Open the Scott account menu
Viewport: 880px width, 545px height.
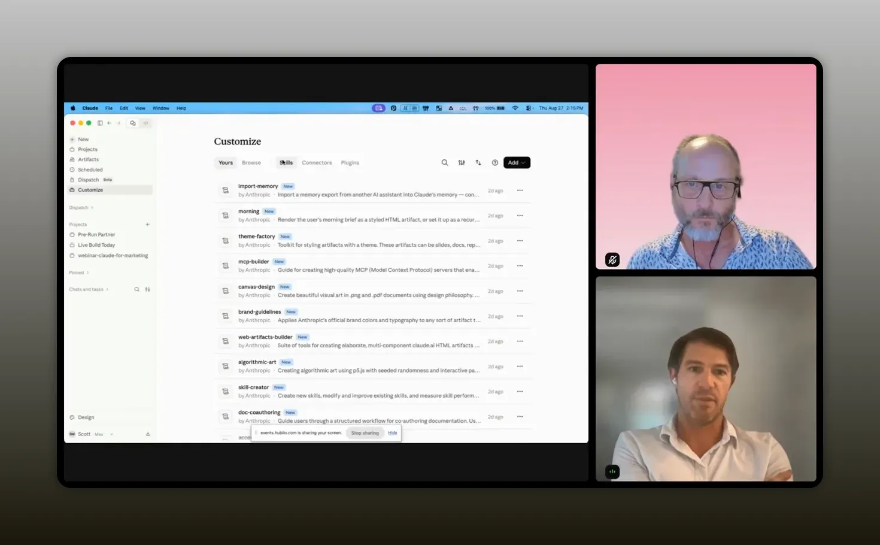click(90, 434)
